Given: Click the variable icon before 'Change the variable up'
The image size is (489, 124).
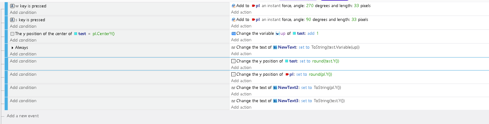Looking at the screenshot, I should (x=234, y=33).
